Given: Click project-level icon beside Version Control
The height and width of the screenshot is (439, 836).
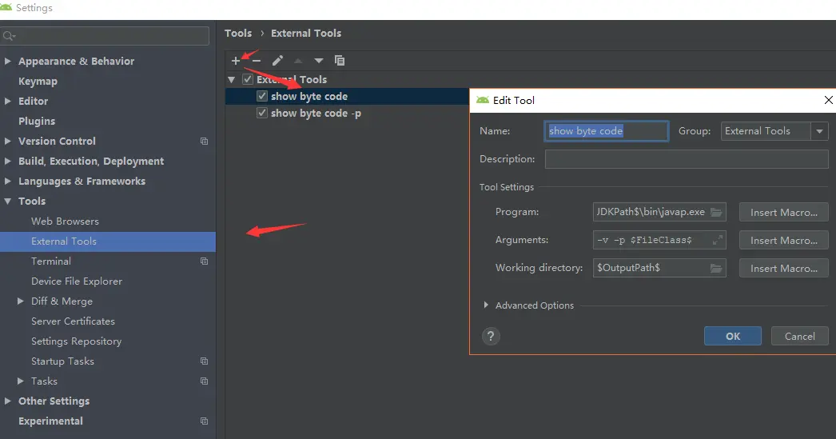Looking at the screenshot, I should point(204,142).
